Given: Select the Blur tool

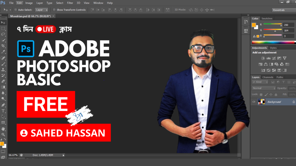Looking at the screenshot, I should coord(3,93).
